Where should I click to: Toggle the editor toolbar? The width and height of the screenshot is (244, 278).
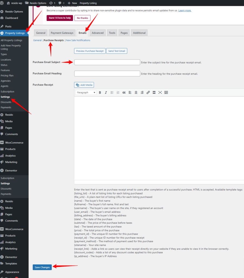166,92
